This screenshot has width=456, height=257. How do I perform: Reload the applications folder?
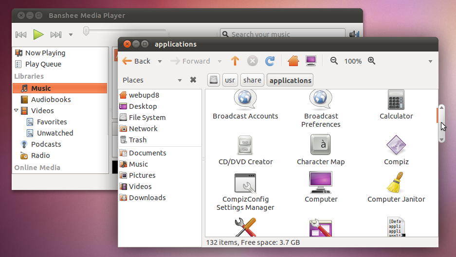point(270,61)
